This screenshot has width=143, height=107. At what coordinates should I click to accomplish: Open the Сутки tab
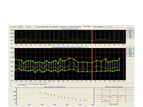tap(13, 27)
